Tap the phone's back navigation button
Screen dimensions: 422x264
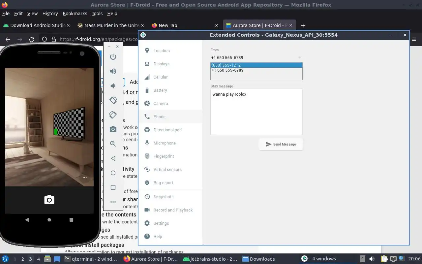(x=27, y=220)
